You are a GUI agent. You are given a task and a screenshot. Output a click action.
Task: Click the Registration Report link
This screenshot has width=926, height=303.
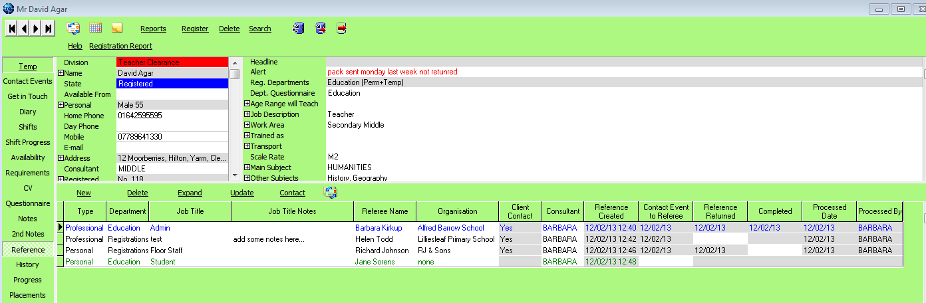[x=120, y=46]
